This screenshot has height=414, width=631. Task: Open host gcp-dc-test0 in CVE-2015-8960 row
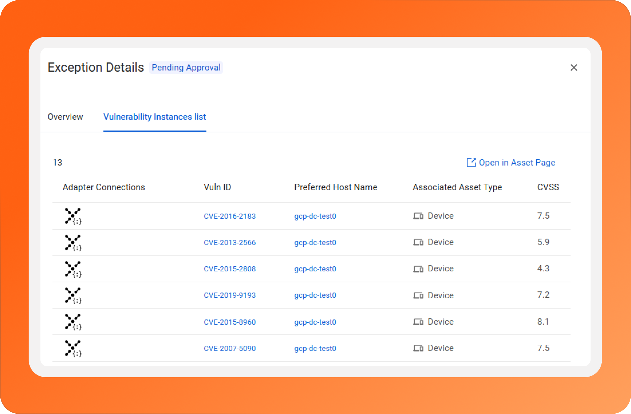tap(315, 322)
